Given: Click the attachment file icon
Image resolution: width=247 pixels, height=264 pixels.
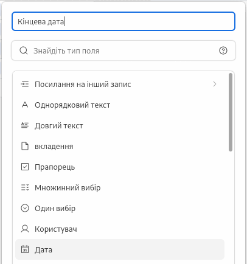Looking at the screenshot, I should point(25,146).
